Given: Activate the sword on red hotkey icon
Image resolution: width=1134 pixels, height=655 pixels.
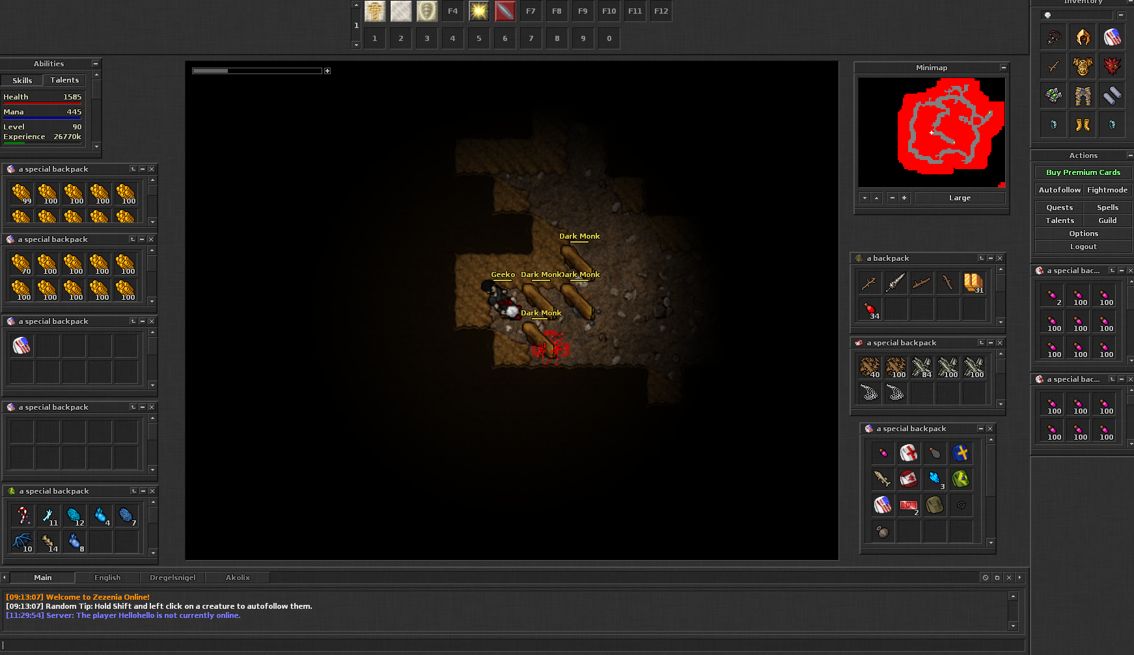Looking at the screenshot, I should point(505,11).
